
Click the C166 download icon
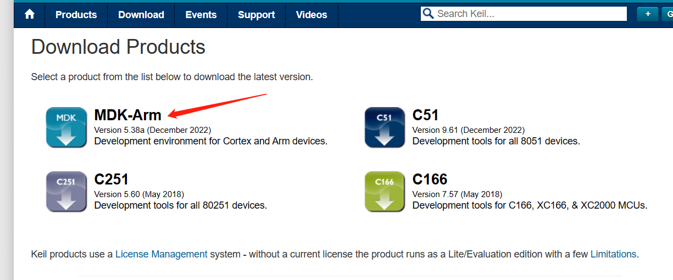385,192
